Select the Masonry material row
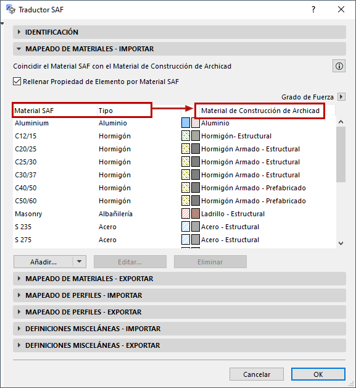This screenshot has height=388, width=356. pos(175,214)
